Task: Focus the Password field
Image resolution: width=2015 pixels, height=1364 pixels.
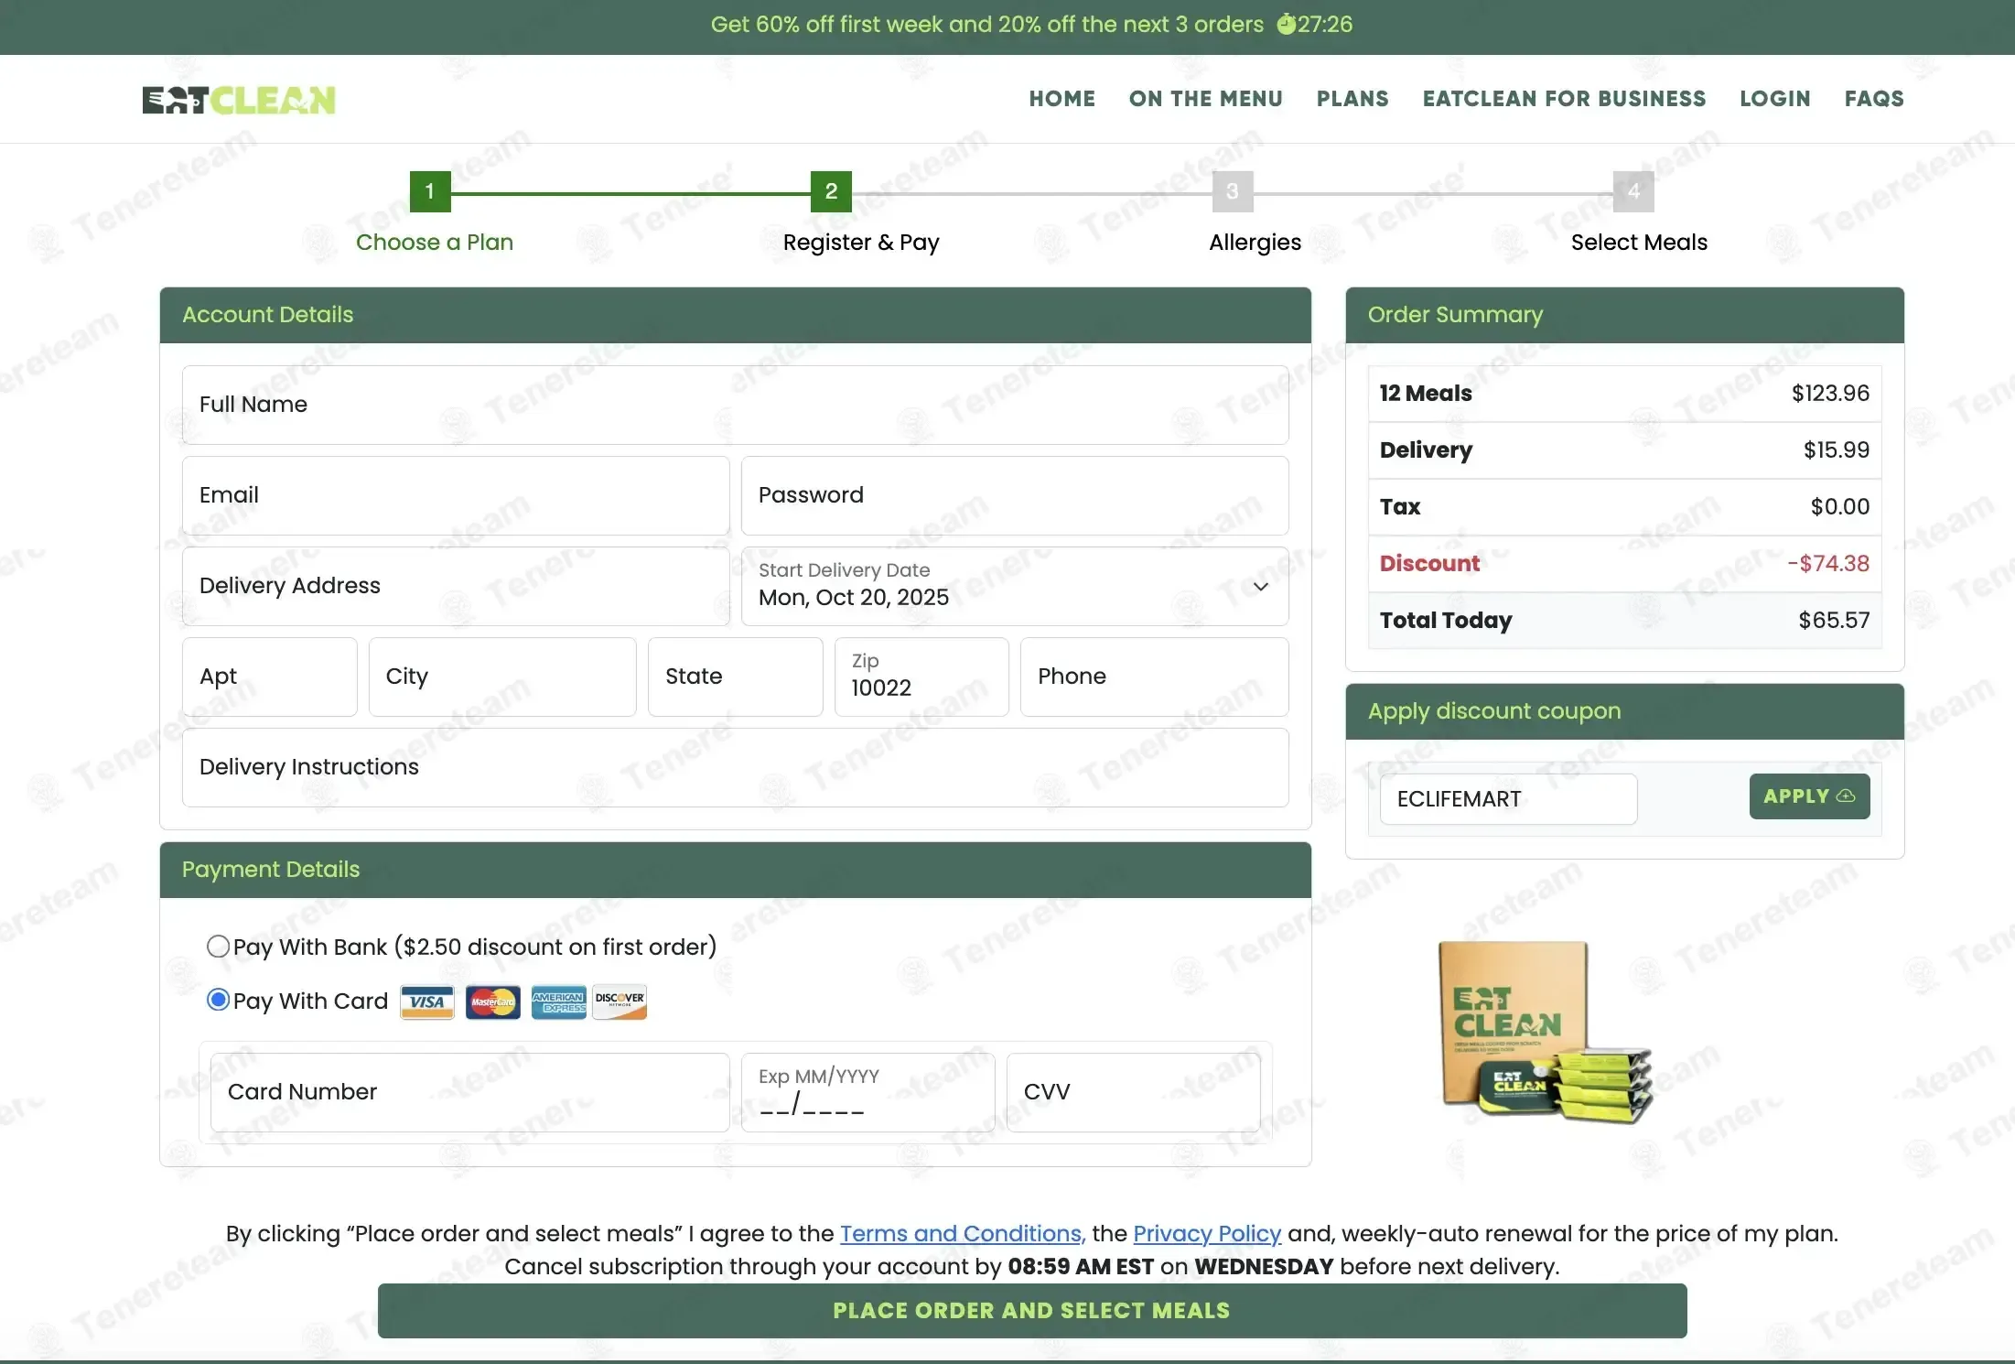Action: pos(1015,495)
